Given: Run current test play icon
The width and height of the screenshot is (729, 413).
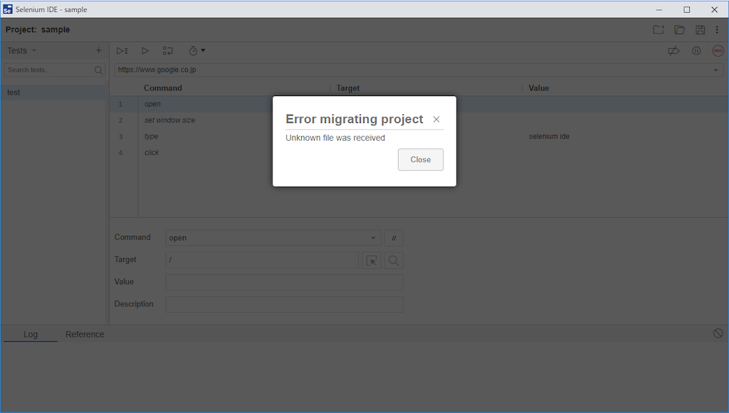Looking at the screenshot, I should 145,50.
